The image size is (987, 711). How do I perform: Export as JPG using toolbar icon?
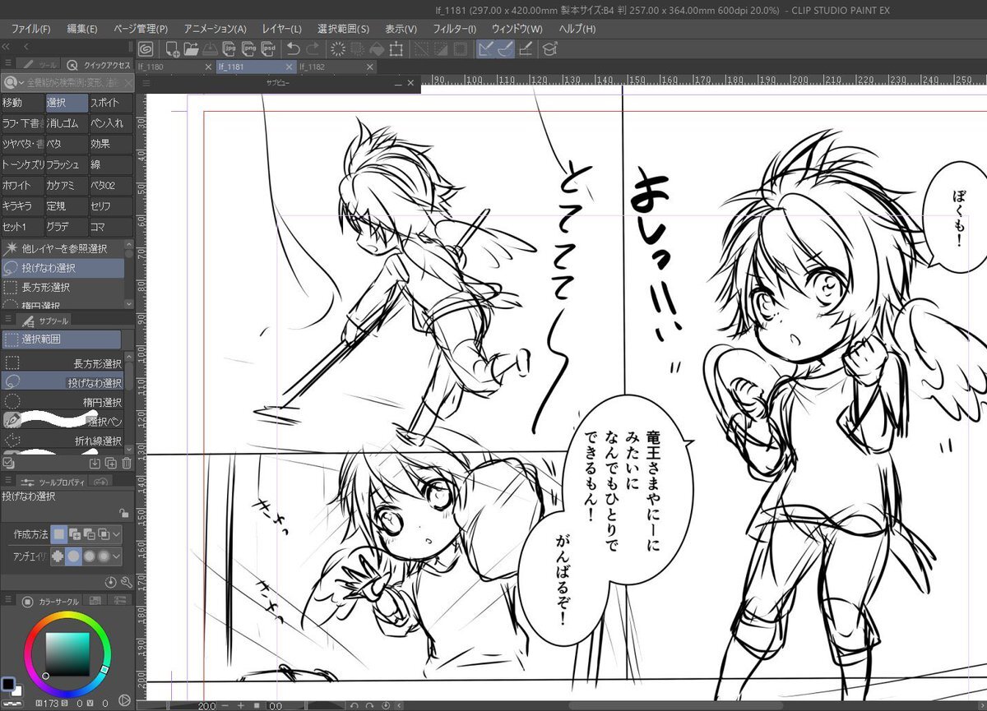pos(229,48)
